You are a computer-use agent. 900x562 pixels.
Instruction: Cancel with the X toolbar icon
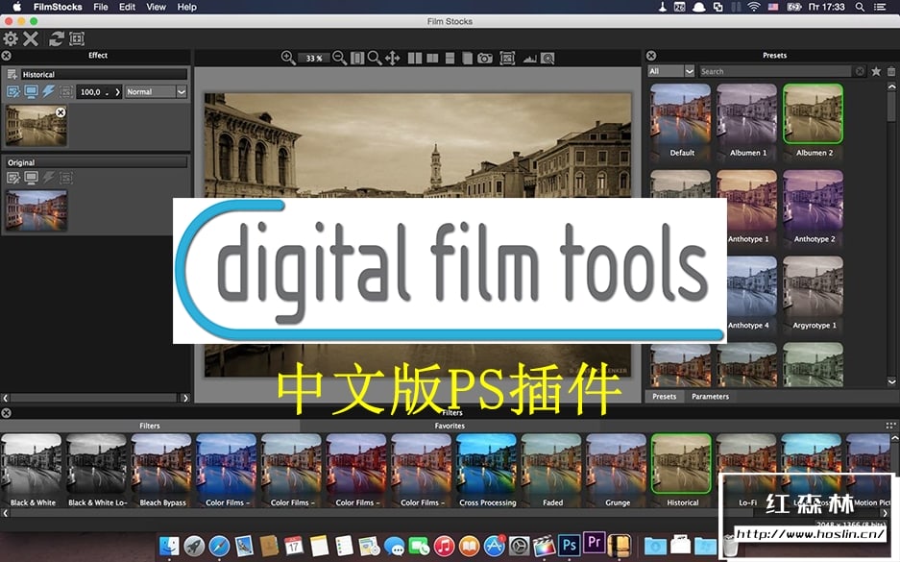coord(31,39)
